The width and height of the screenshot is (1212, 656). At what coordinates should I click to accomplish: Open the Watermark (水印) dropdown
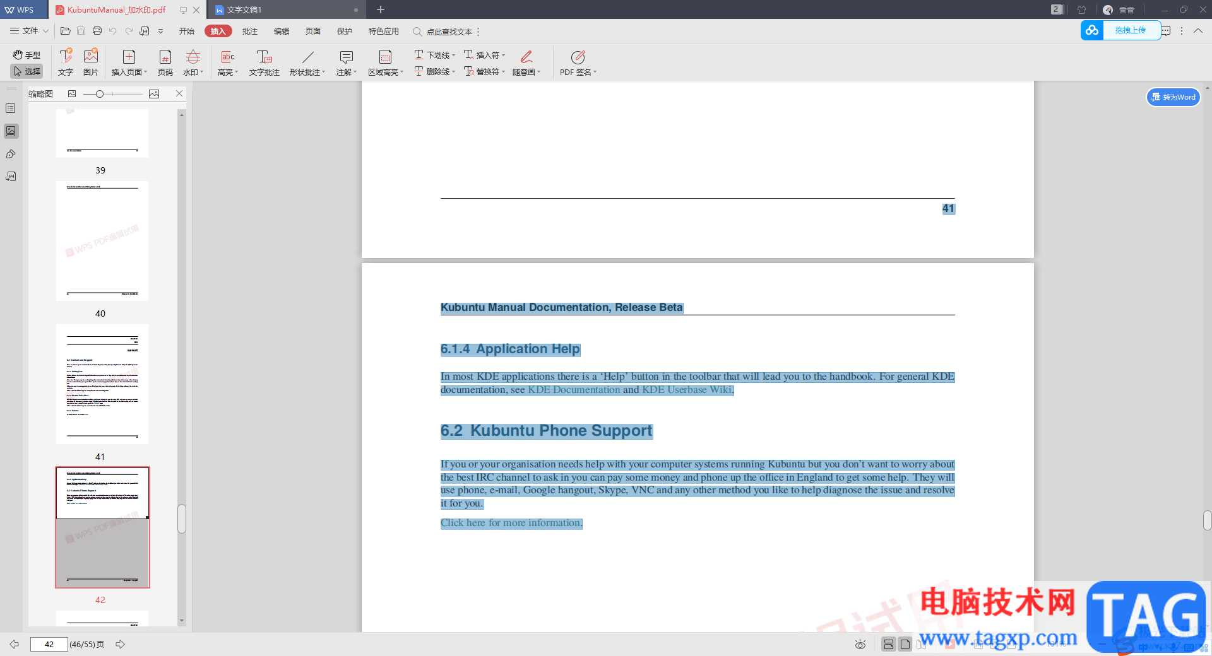tap(193, 62)
